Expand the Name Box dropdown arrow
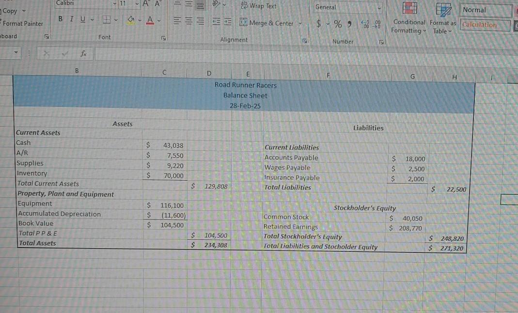The height and width of the screenshot is (313, 518). [16, 52]
